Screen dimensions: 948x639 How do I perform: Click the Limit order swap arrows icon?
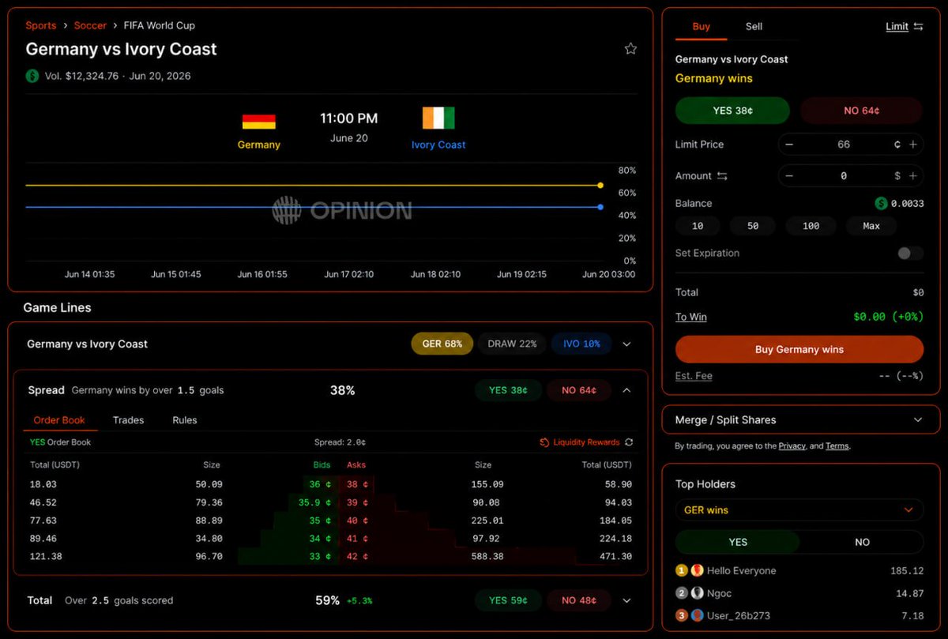tap(918, 27)
